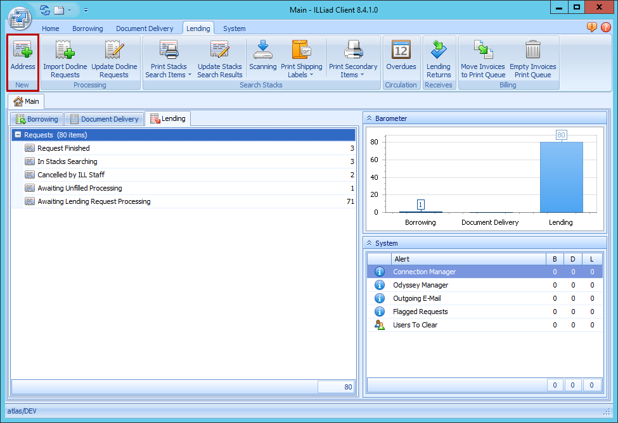Open the Scanning tool
The height and width of the screenshot is (423, 618).
pos(262,51)
